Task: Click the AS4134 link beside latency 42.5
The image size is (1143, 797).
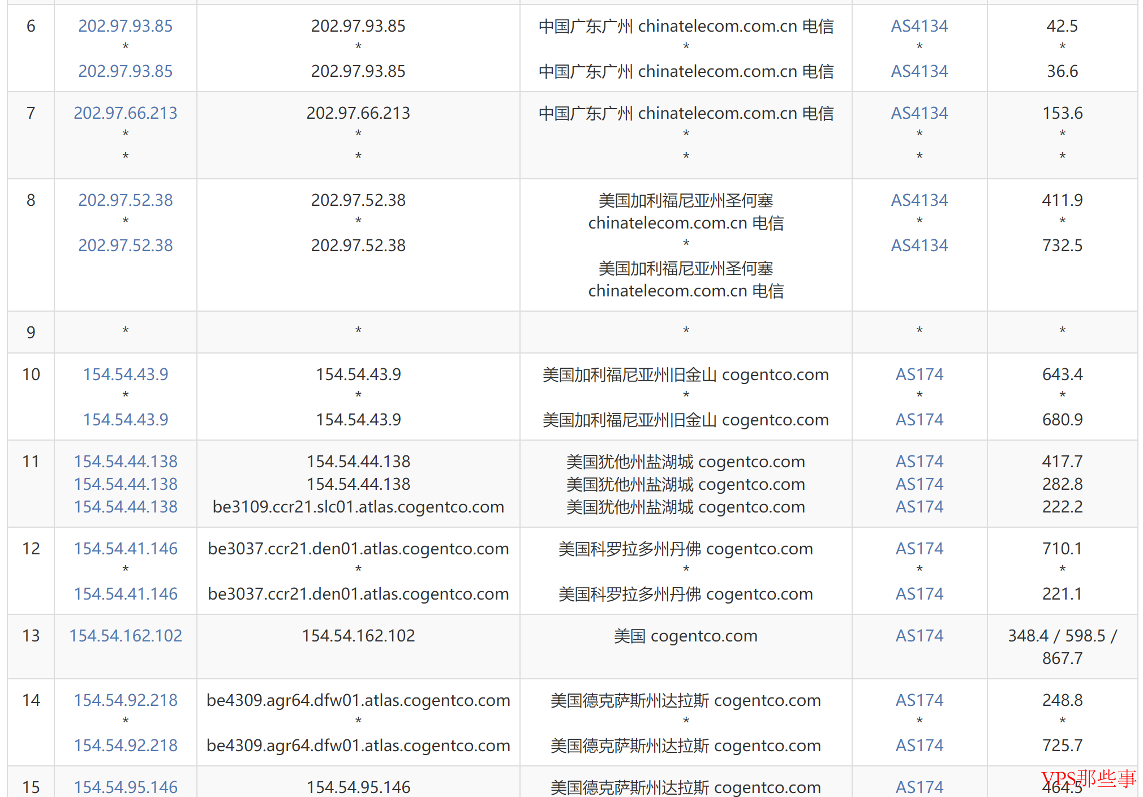Action: pyautogui.click(x=919, y=26)
